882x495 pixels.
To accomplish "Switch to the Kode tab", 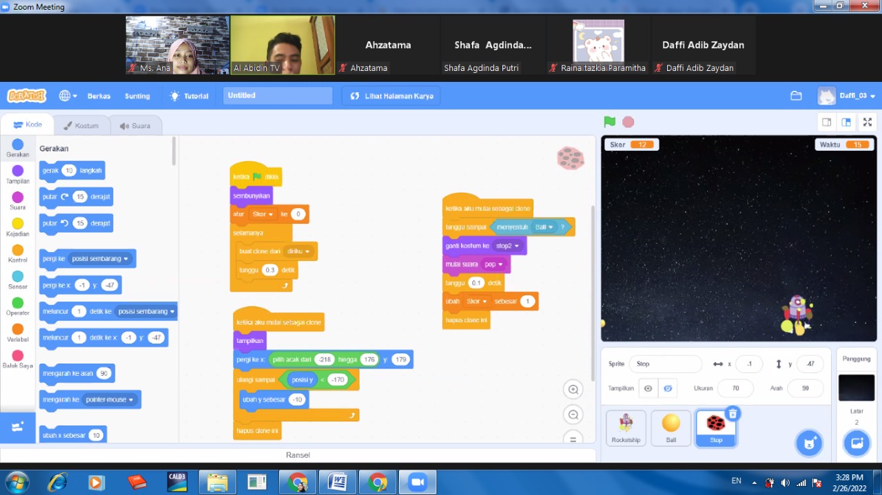I will [x=28, y=125].
